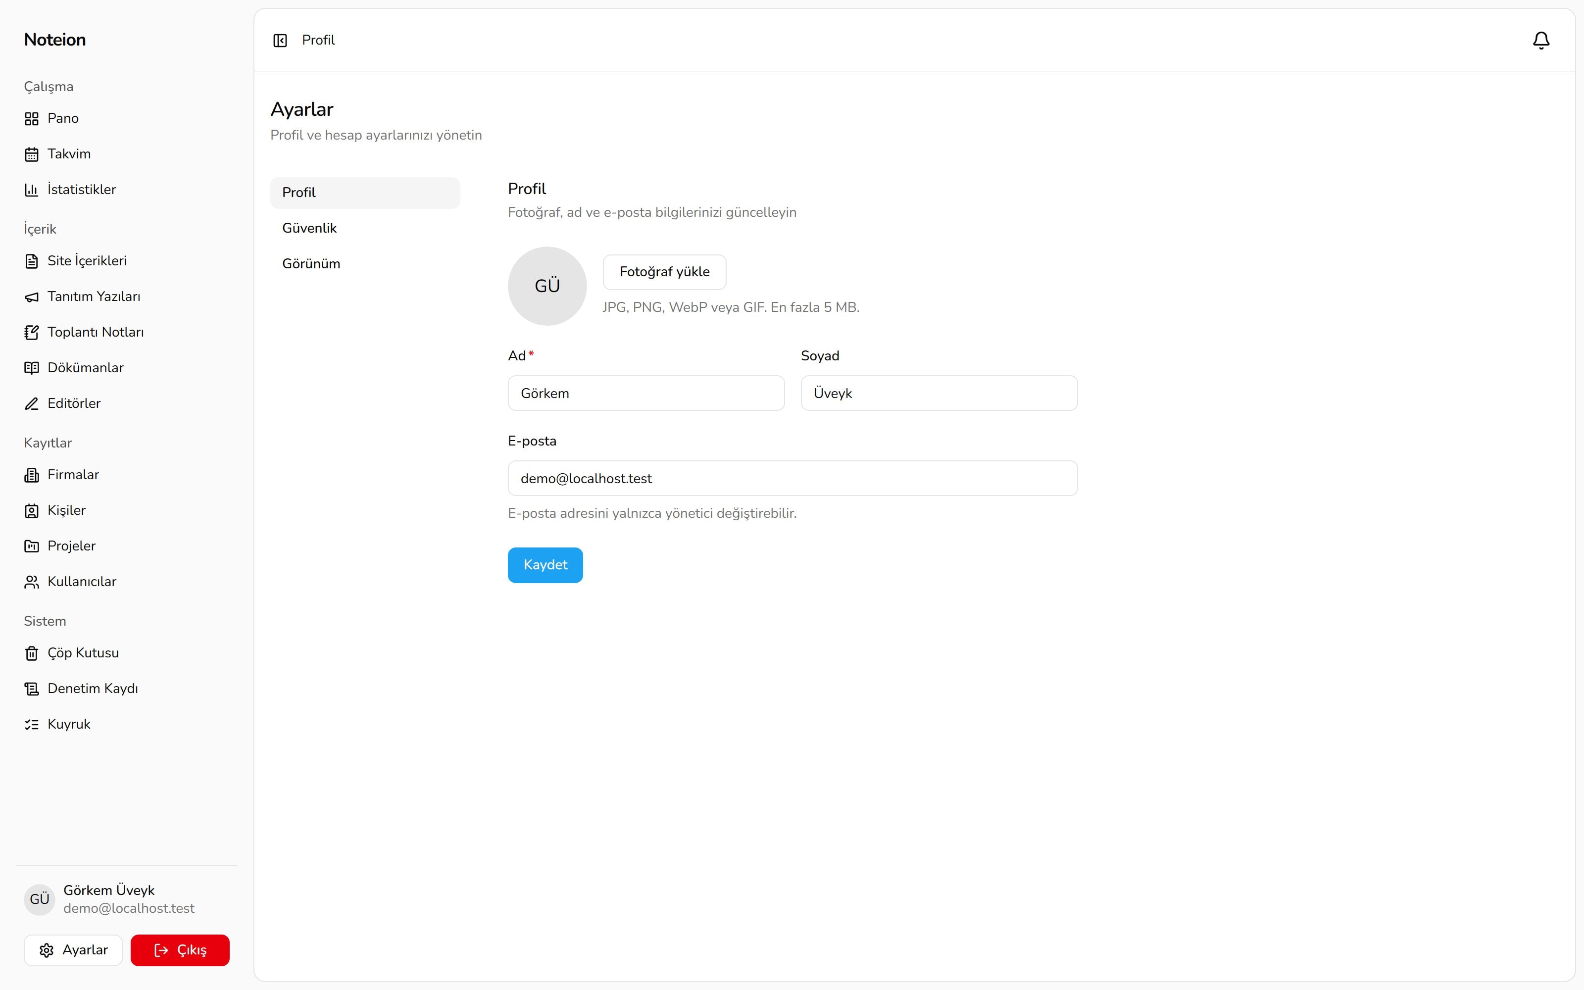The image size is (1584, 990).
Task: Open Tanıtım Yazıları megaphone icon
Action: coord(31,297)
